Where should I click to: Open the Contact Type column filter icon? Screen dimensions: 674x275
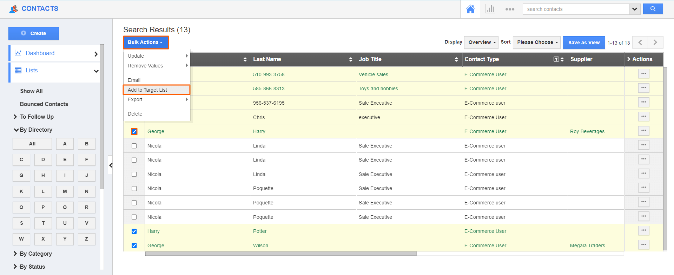point(556,59)
